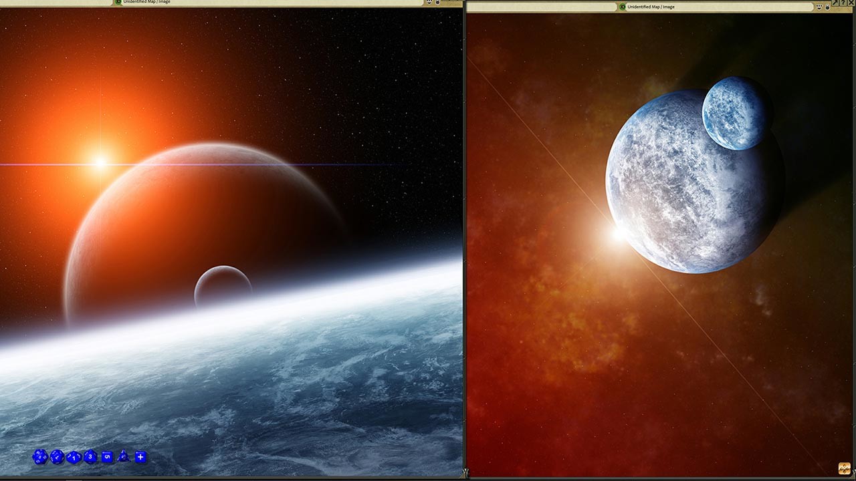The height and width of the screenshot is (481, 856).
Task: Toggle sharing mask icon on left image window
Action: click(x=429, y=2)
